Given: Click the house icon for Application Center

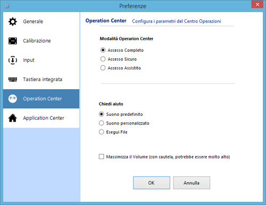Looking at the screenshot, I should pos(13,118).
